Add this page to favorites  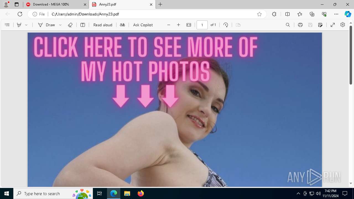point(259,14)
